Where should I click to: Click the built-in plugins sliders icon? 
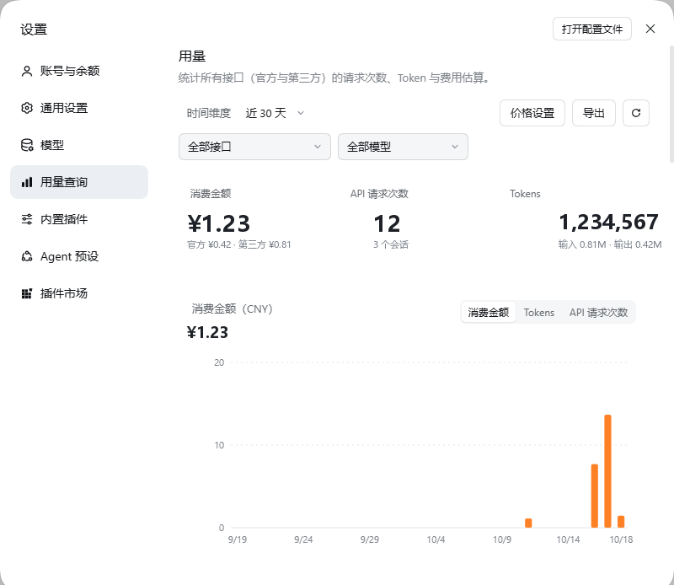click(27, 219)
